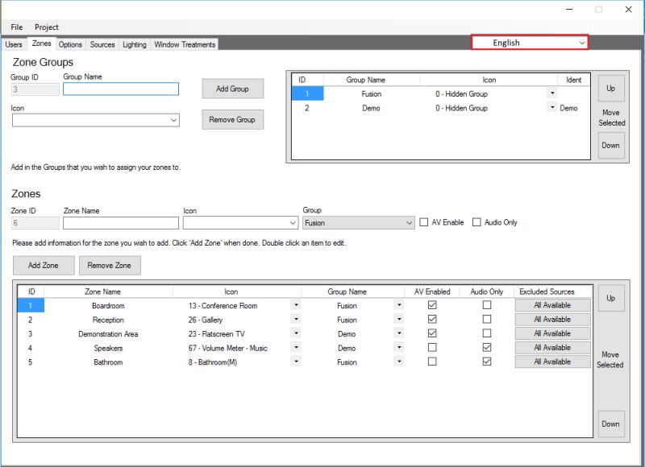Open All Available excluded sources for Bathroom
This screenshot has height=467, width=645.
coord(552,362)
